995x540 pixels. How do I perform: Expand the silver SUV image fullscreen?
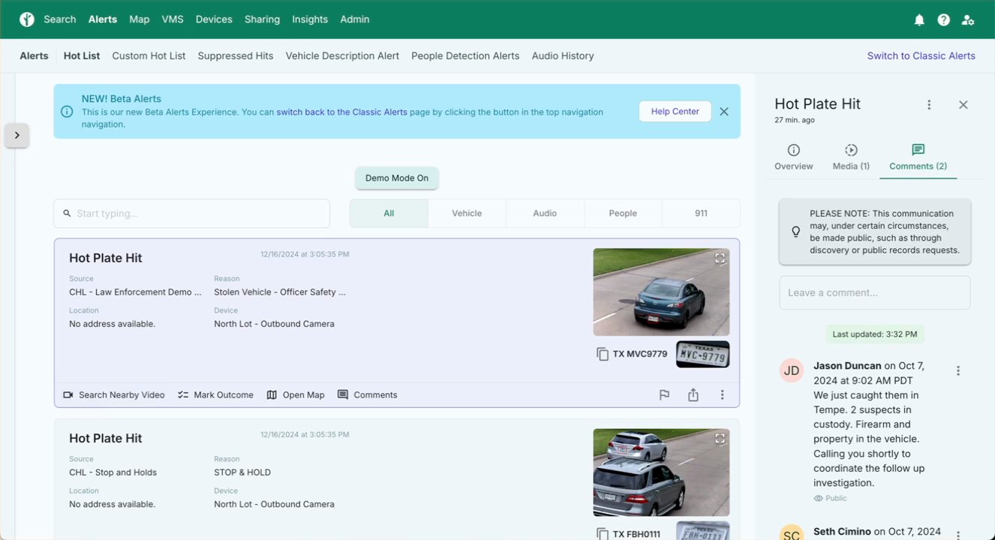click(x=720, y=439)
